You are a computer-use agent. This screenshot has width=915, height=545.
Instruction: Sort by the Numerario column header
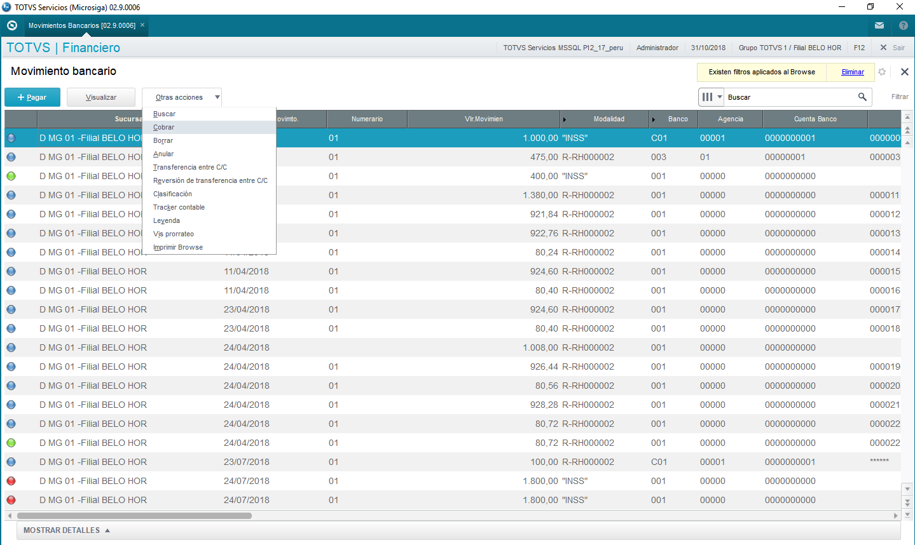(367, 119)
